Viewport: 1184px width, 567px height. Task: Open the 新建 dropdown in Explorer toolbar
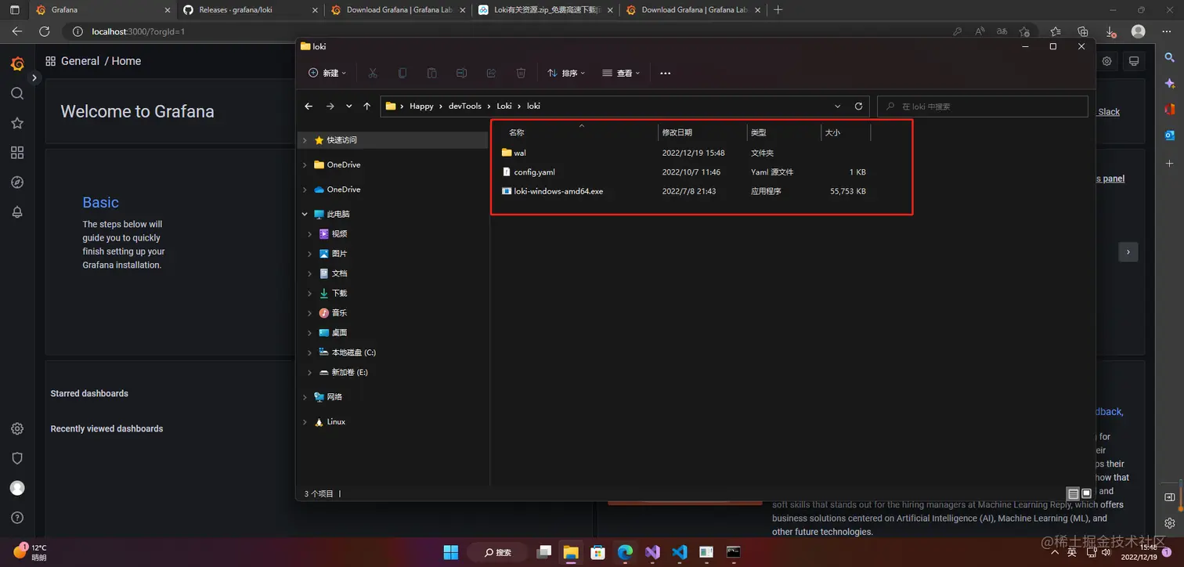coord(327,73)
